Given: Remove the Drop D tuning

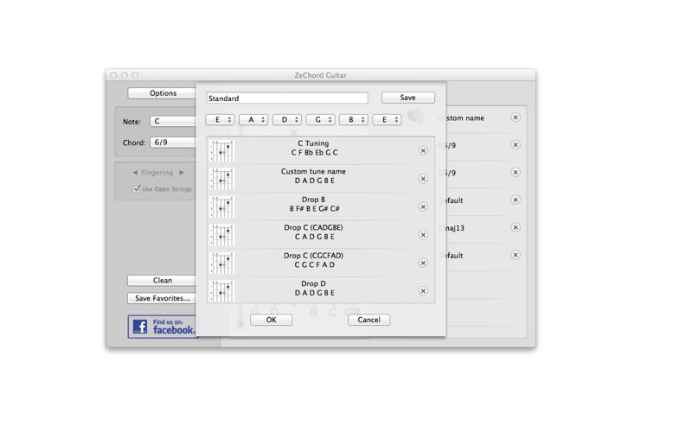Looking at the screenshot, I should [423, 291].
